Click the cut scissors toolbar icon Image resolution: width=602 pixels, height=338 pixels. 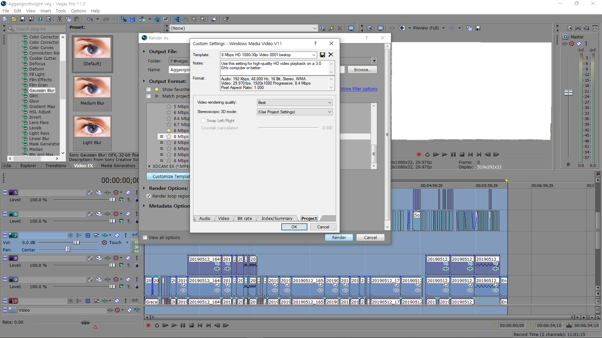pos(59,19)
